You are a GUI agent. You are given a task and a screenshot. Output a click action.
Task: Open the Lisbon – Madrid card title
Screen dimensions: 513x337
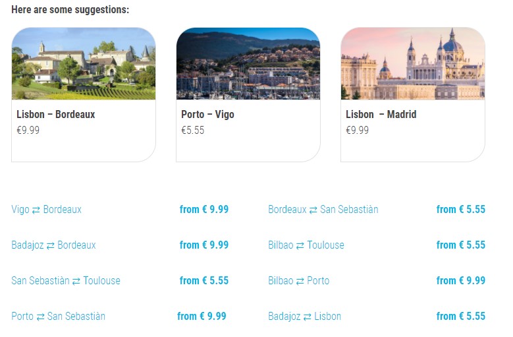click(x=381, y=114)
